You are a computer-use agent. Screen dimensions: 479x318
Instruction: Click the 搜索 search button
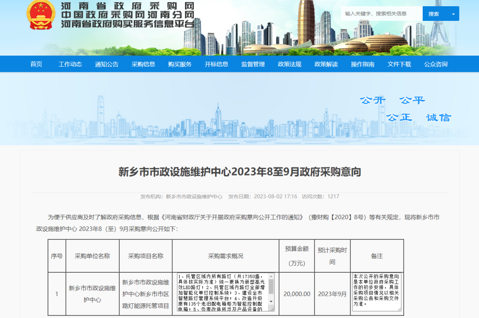(x=434, y=14)
